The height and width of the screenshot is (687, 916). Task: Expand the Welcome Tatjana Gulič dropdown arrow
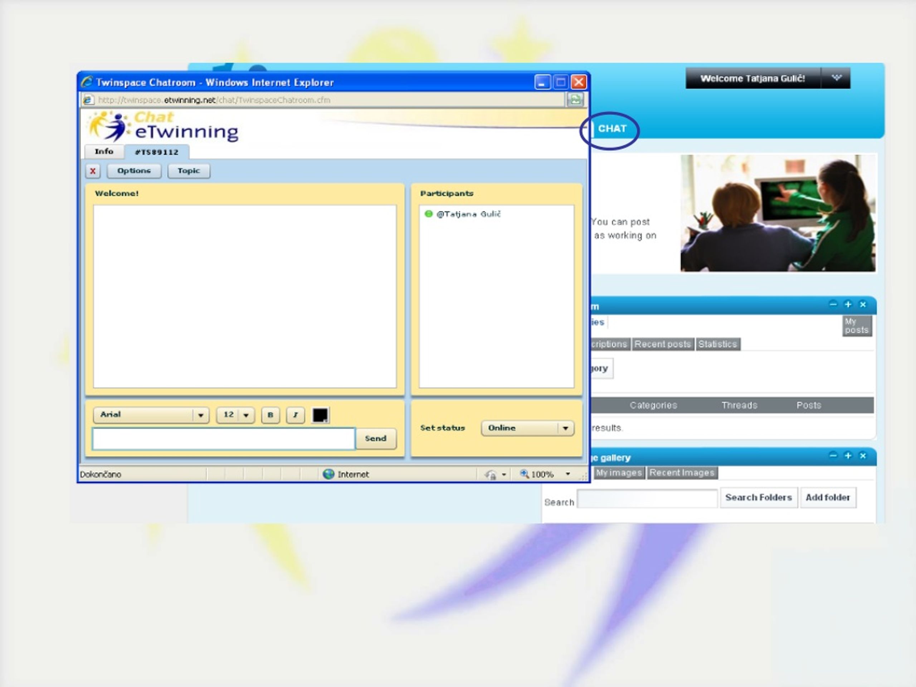[x=836, y=78]
